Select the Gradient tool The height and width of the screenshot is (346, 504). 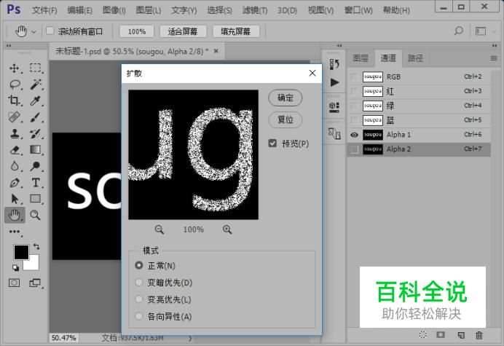[36, 150]
